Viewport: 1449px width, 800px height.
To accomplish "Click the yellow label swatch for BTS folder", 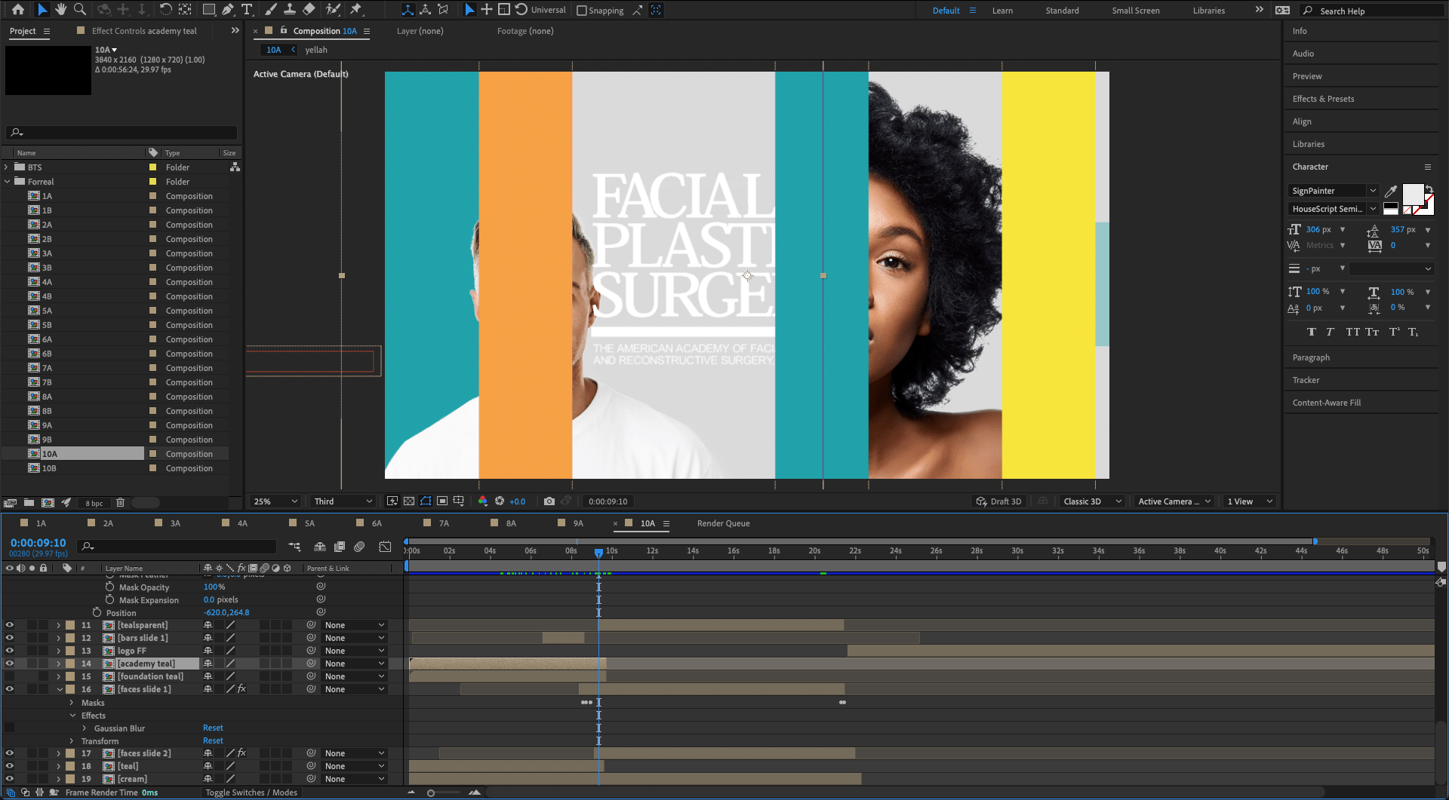I will [152, 167].
